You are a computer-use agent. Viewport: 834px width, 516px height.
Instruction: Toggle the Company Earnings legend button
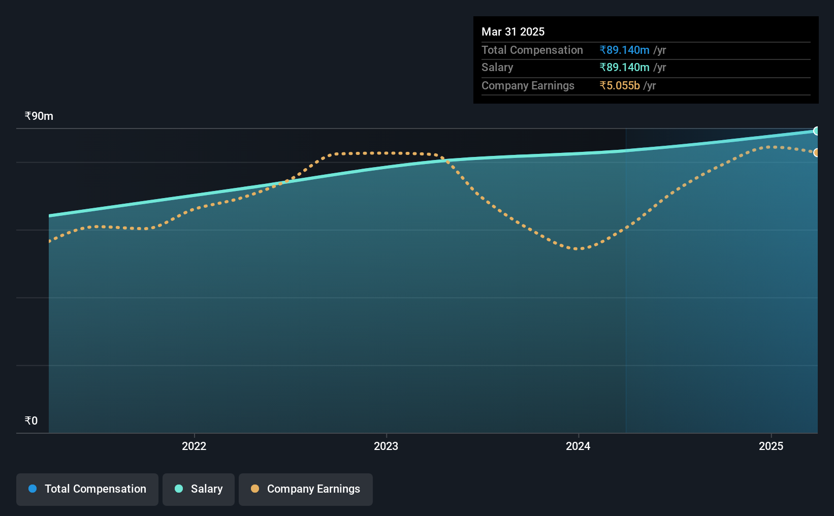pyautogui.click(x=306, y=489)
